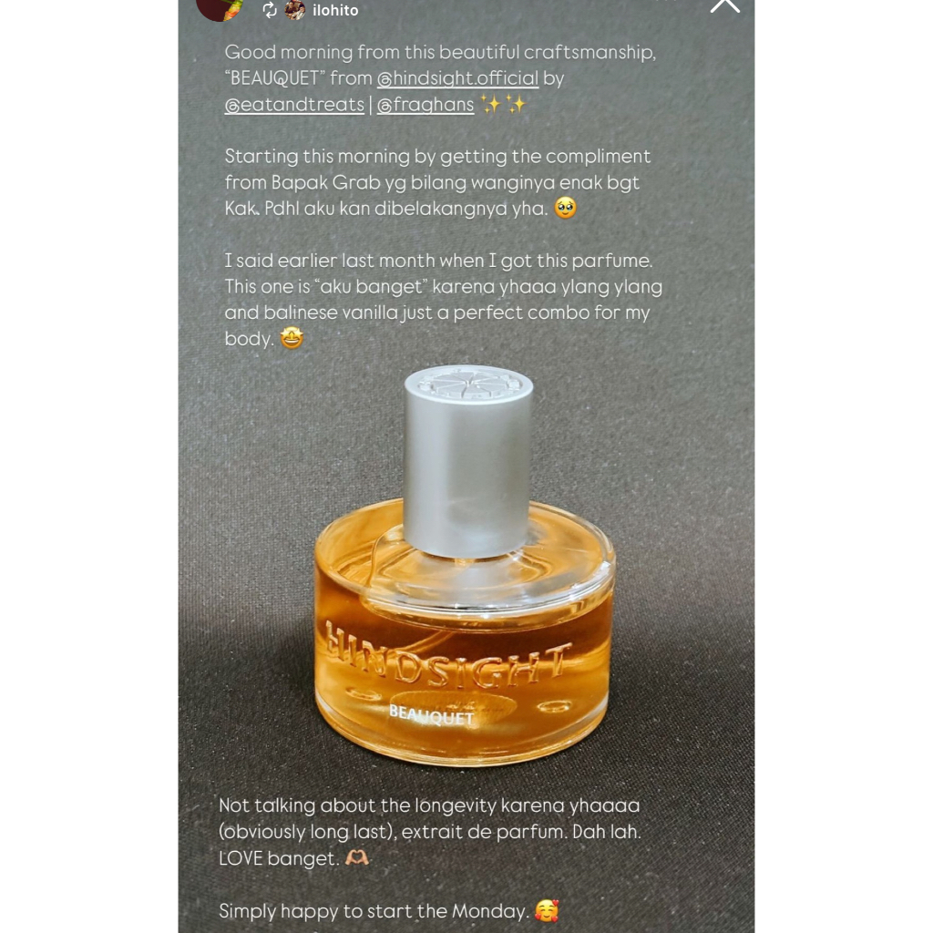Open the story owner's large round avatar

coord(220,8)
